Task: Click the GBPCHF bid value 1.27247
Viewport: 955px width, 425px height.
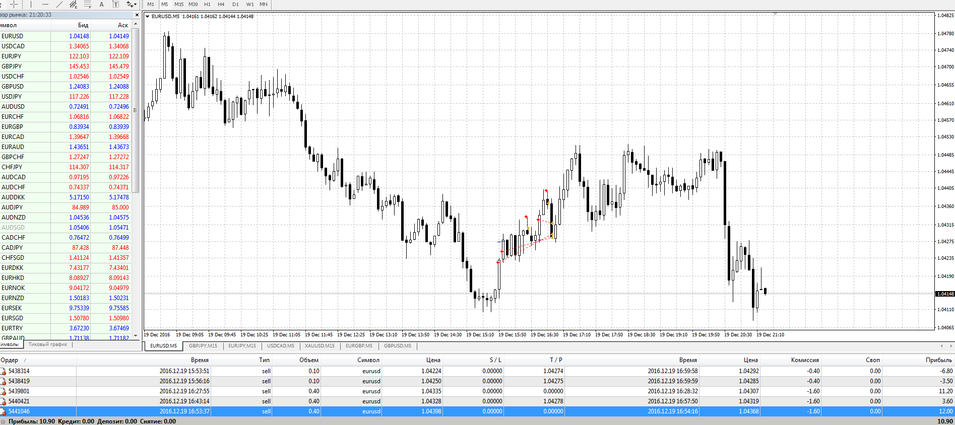Action: point(79,157)
